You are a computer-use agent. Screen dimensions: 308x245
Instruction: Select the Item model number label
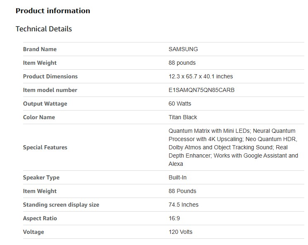[x=50, y=90]
